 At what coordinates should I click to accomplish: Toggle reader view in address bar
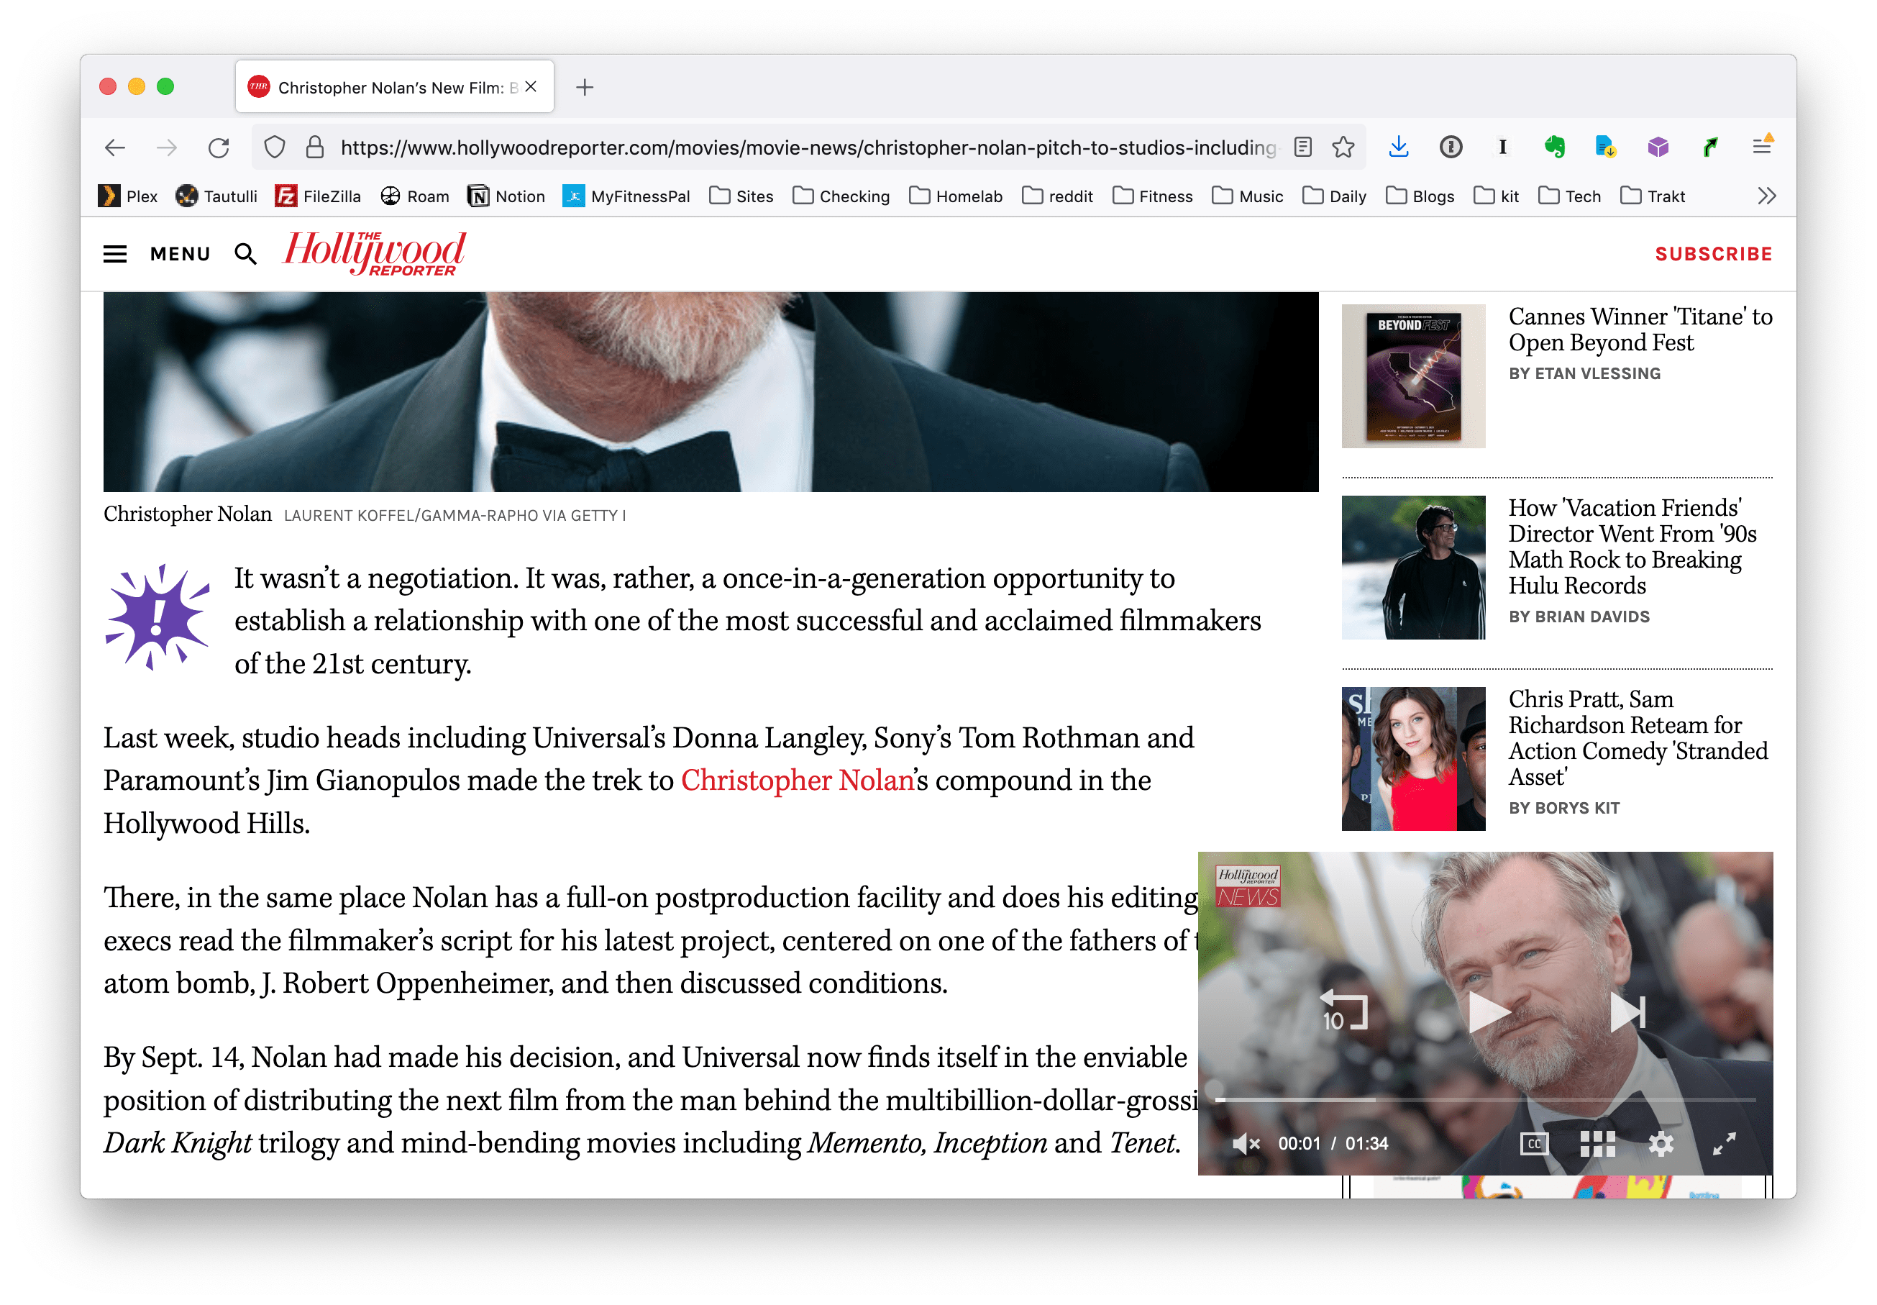(1302, 147)
